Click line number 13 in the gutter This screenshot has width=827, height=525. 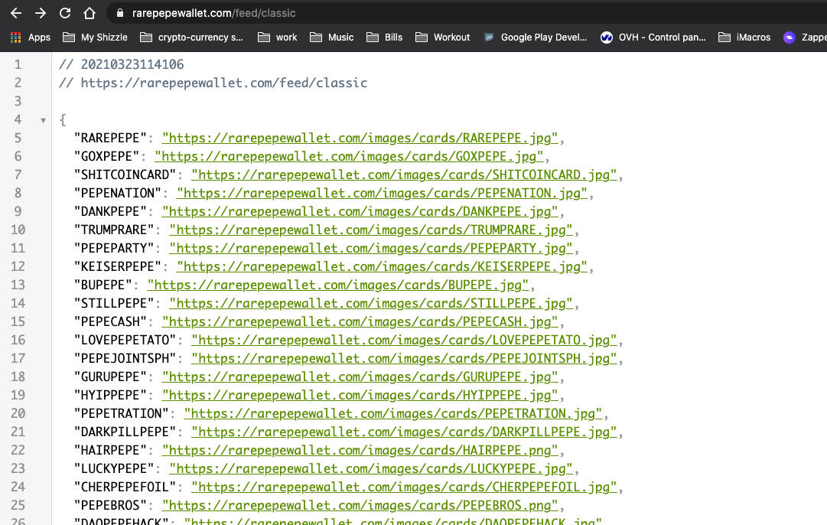[18, 285]
